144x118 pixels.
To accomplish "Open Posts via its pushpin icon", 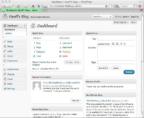I will (5, 41).
